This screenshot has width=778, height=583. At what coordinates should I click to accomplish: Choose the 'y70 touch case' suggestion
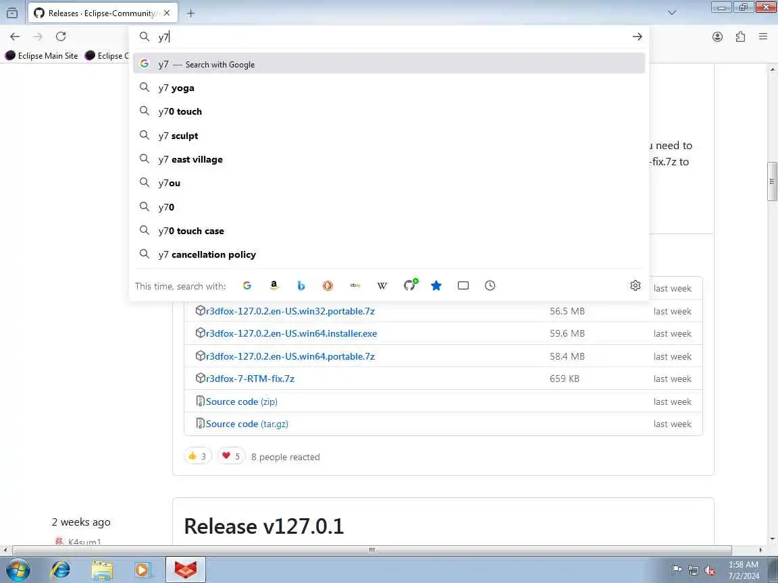389,231
